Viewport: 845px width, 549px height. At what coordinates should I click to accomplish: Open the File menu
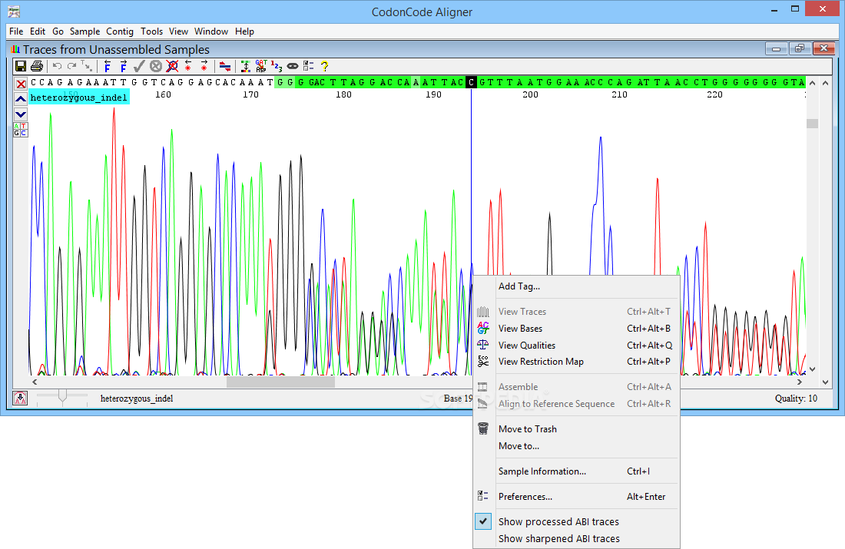(16, 31)
